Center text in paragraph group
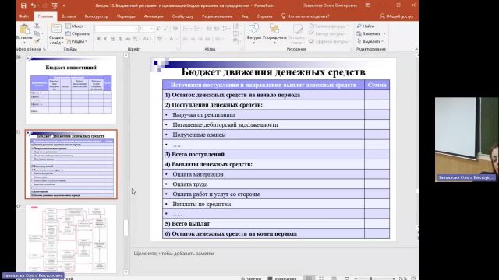This screenshot has height=280, width=499. [x=193, y=39]
